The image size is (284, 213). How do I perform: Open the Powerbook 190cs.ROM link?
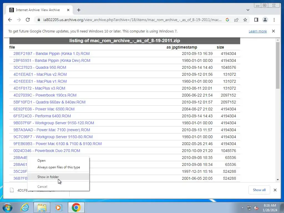45,95
